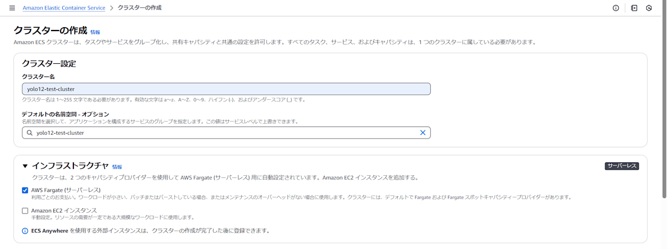Click the search magnifier in namespace field
The height and width of the screenshot is (249, 667).
pyautogui.click(x=29, y=133)
